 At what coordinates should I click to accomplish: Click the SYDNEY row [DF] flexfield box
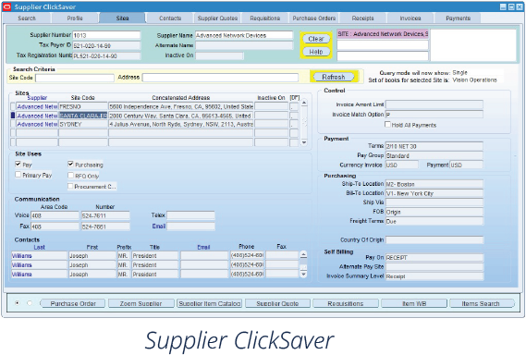click(294, 125)
